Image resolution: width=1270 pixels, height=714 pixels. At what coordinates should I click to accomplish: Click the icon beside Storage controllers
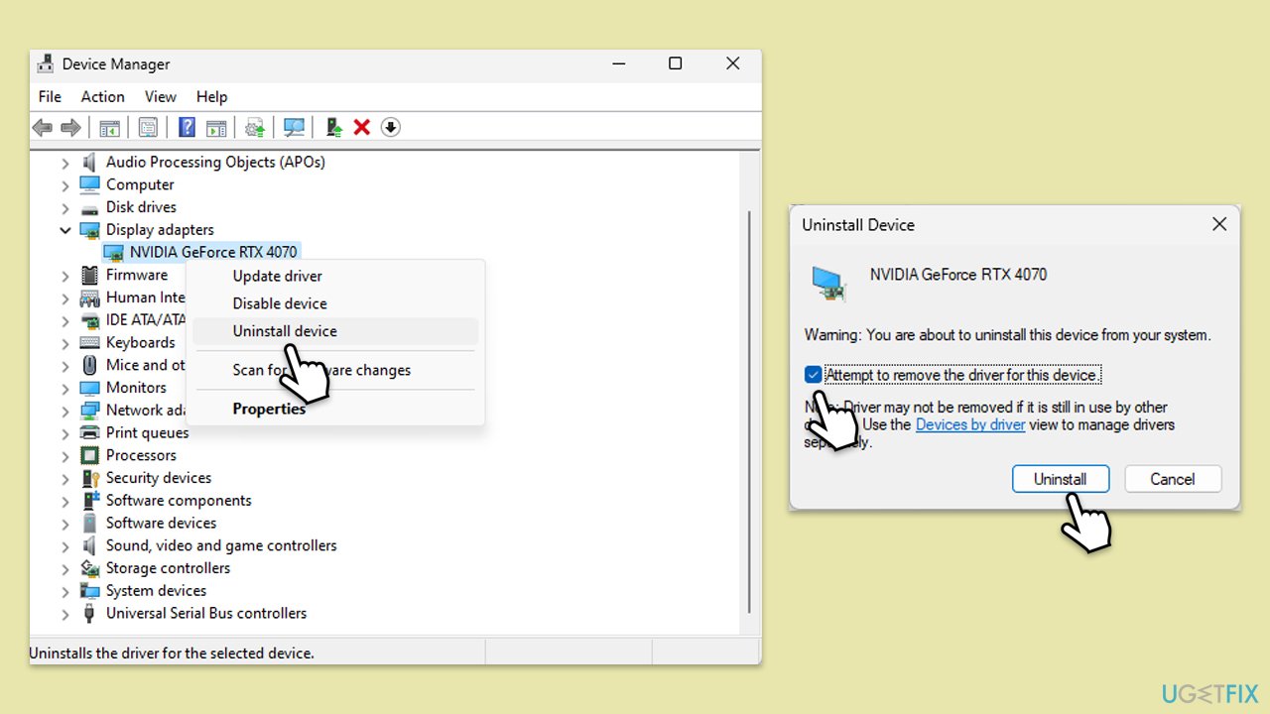tap(90, 568)
